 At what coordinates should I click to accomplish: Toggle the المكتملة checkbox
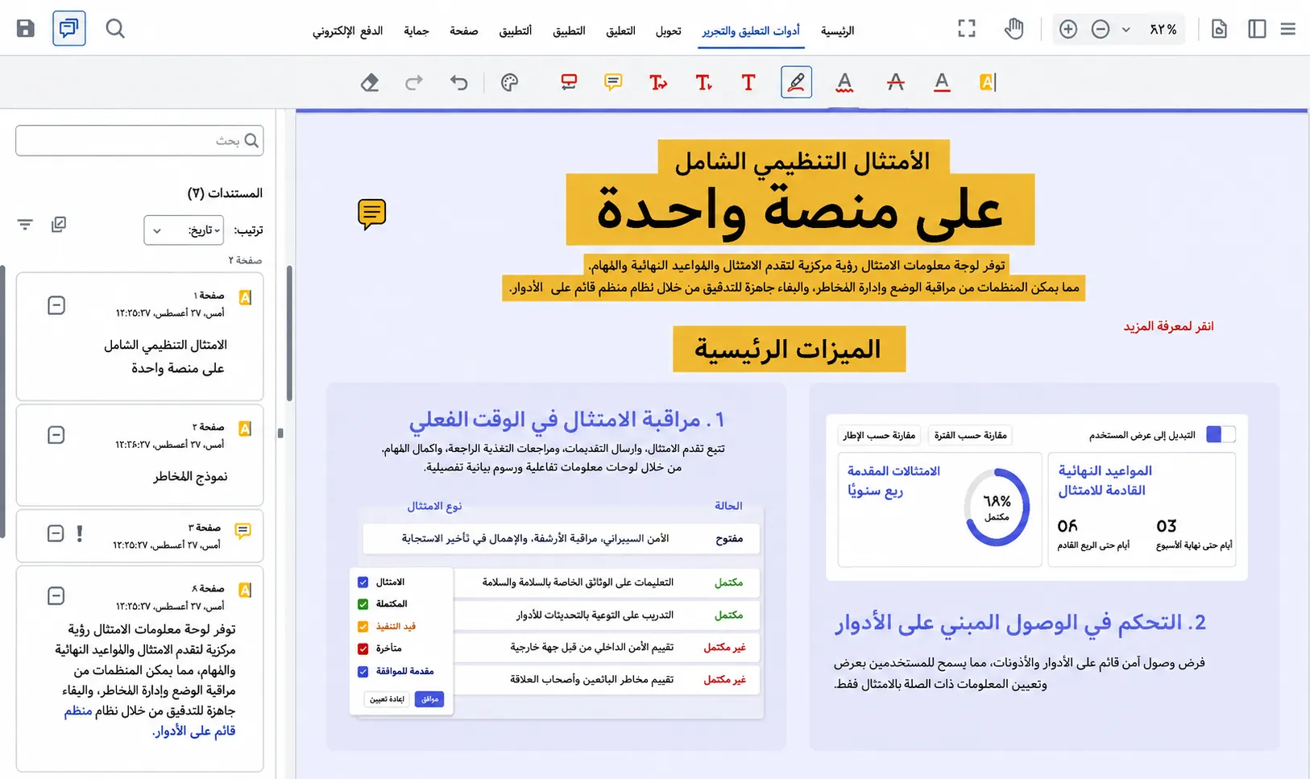pyautogui.click(x=363, y=603)
